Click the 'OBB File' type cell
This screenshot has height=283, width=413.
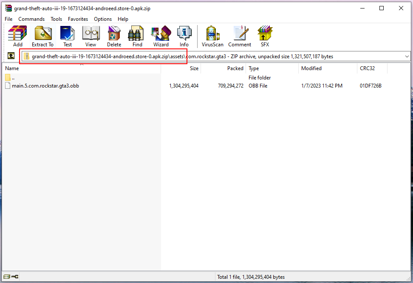tap(258, 86)
